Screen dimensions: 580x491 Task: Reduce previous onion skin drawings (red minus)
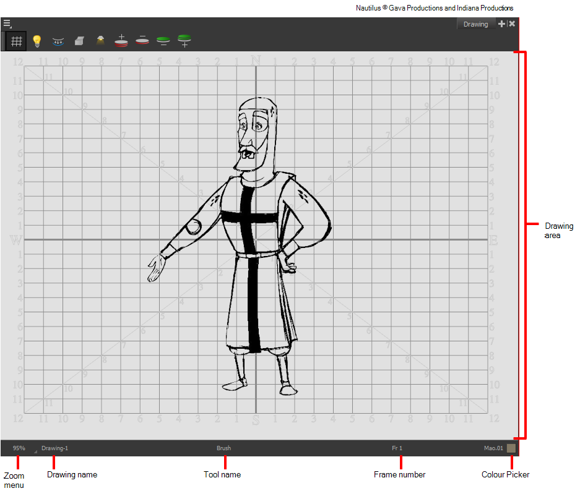[x=142, y=40]
